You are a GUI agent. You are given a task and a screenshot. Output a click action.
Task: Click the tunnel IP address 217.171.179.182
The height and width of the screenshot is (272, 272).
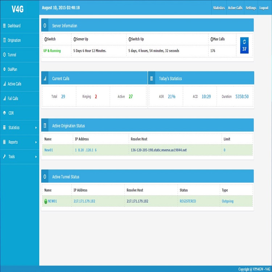(x=85, y=201)
